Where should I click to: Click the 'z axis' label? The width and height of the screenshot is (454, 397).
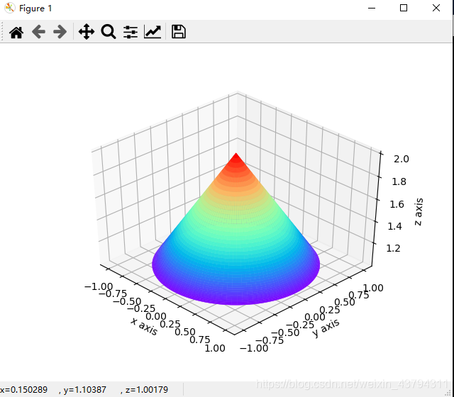tap(419, 212)
